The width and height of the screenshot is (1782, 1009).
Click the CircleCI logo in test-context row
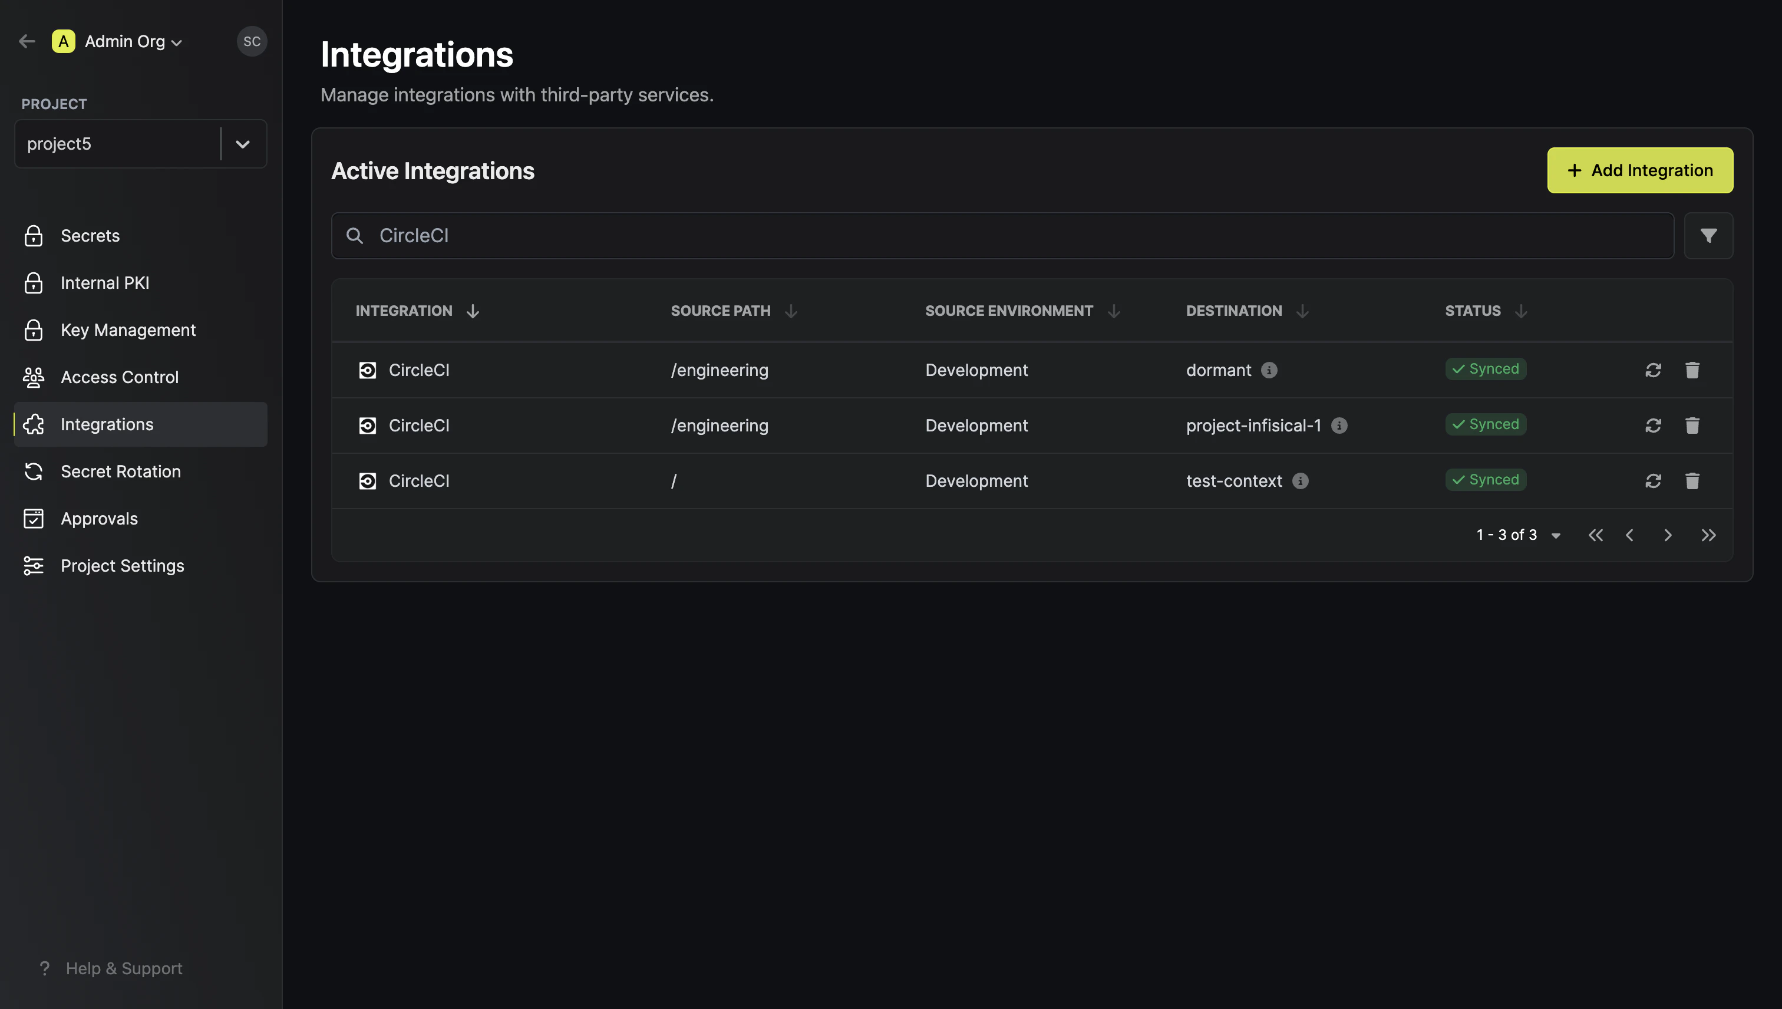click(x=367, y=481)
